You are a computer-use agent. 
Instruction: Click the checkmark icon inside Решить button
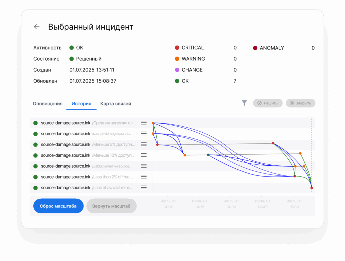click(x=260, y=103)
